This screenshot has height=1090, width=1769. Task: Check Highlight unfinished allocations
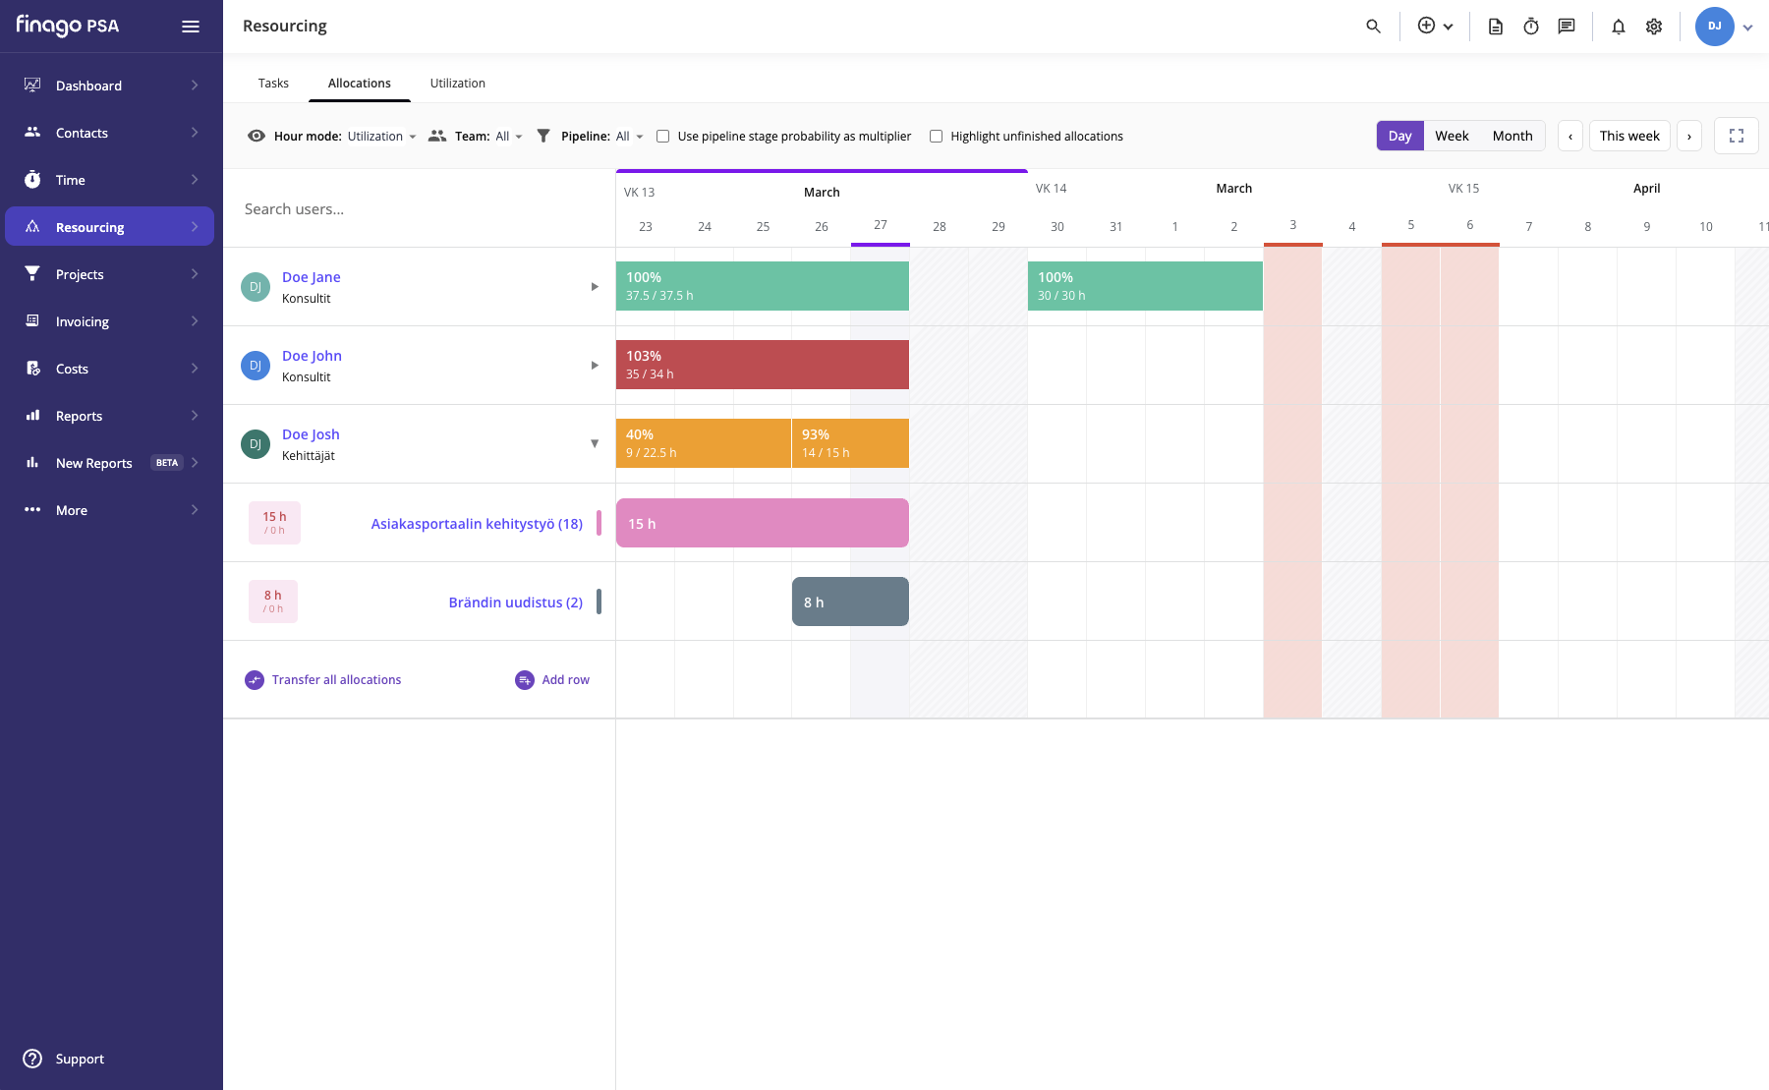(x=937, y=137)
